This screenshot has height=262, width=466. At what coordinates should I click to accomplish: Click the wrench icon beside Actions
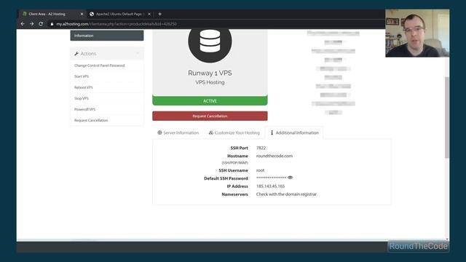coord(76,53)
